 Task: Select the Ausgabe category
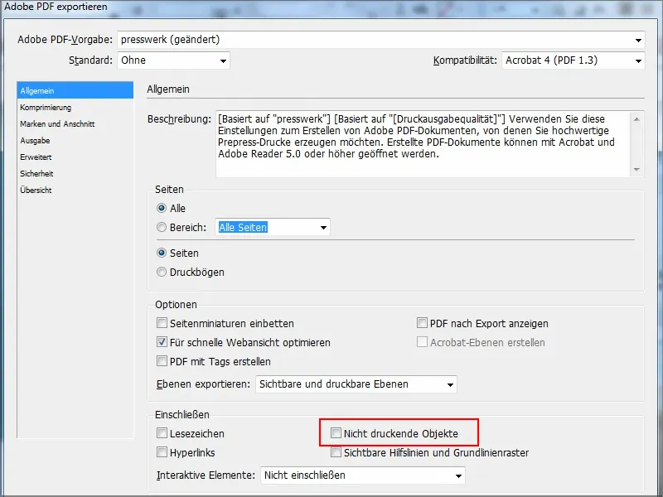pos(75,140)
